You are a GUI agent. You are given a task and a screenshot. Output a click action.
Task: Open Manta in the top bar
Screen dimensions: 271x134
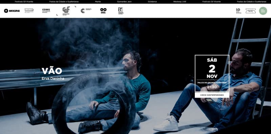[98, 2]
